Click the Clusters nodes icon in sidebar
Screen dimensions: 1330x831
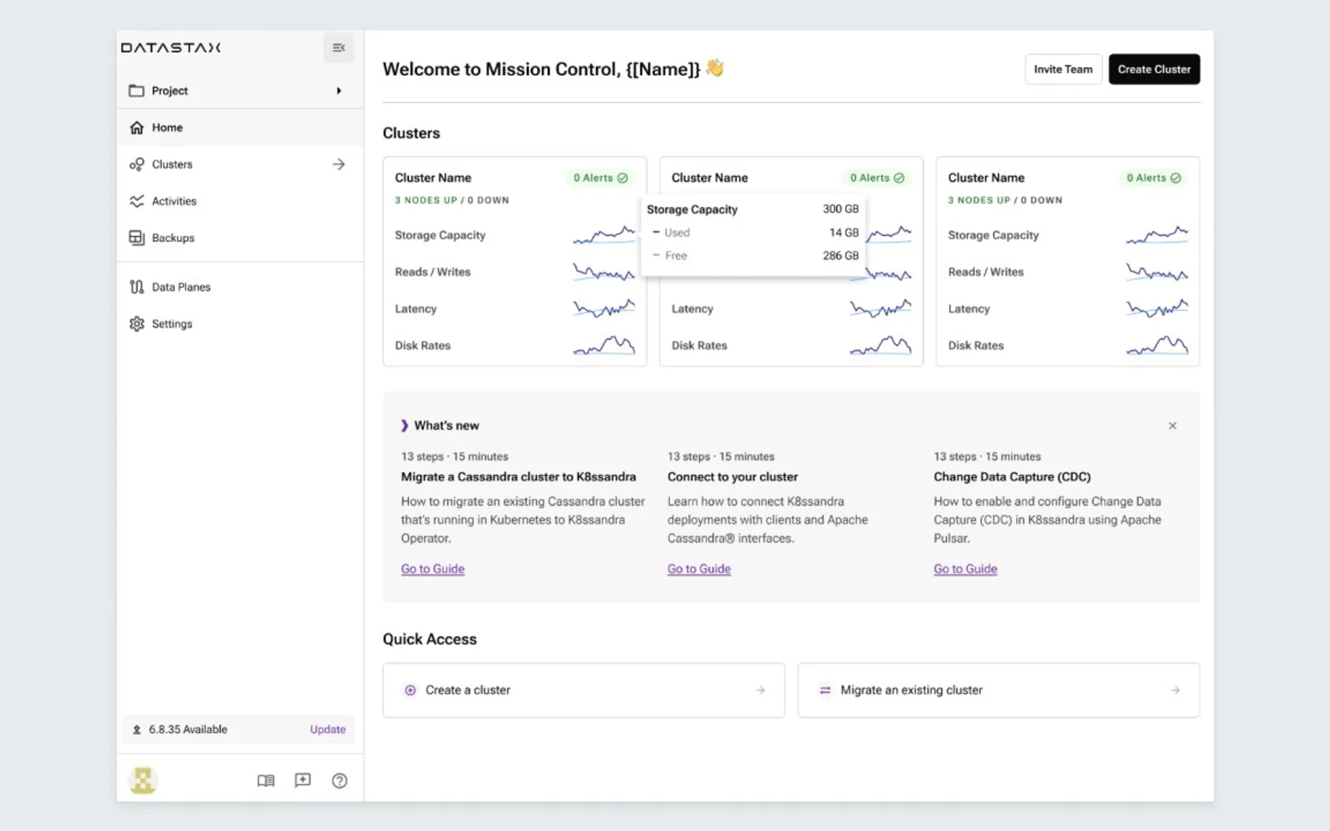[x=136, y=165]
